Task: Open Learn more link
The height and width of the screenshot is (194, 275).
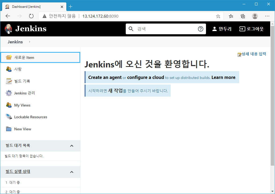Action: [x=223, y=77]
